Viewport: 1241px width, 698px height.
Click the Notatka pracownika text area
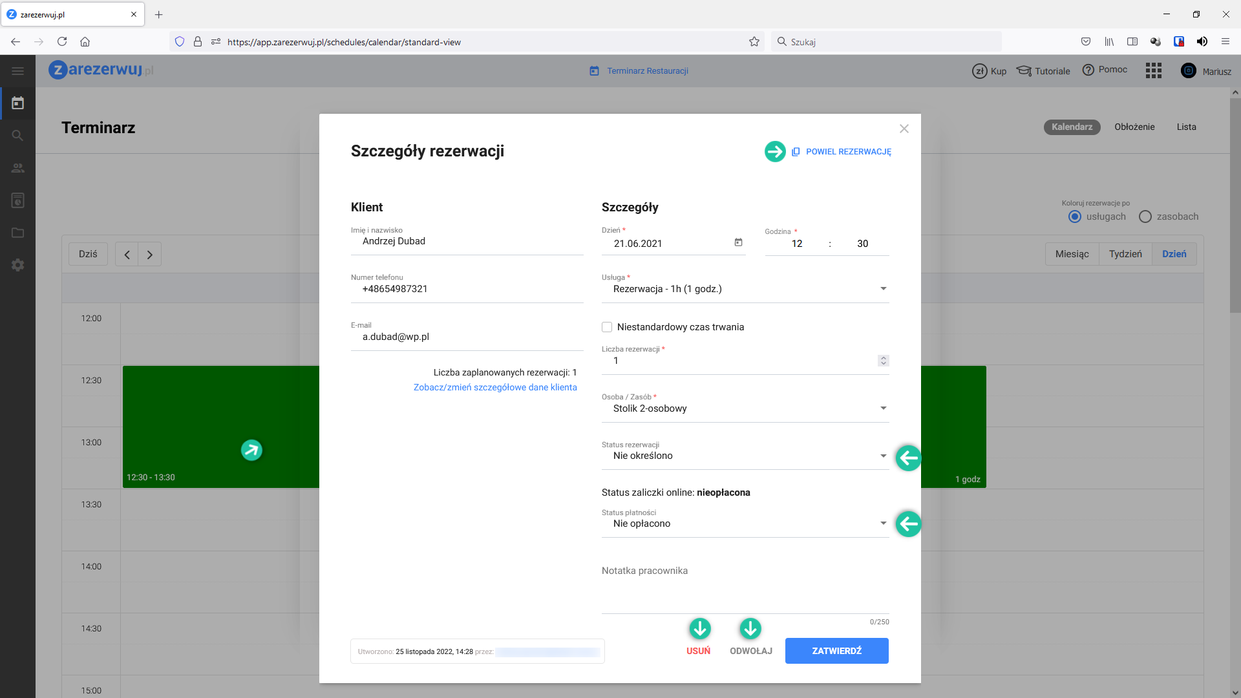point(745,588)
